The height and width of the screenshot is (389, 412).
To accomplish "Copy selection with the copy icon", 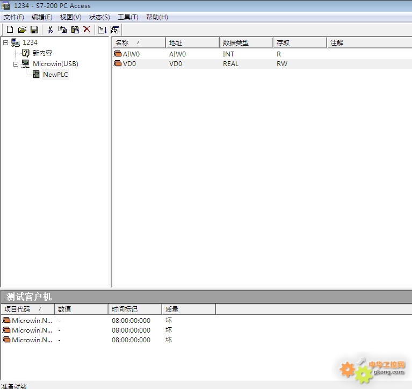I will tap(62, 30).
